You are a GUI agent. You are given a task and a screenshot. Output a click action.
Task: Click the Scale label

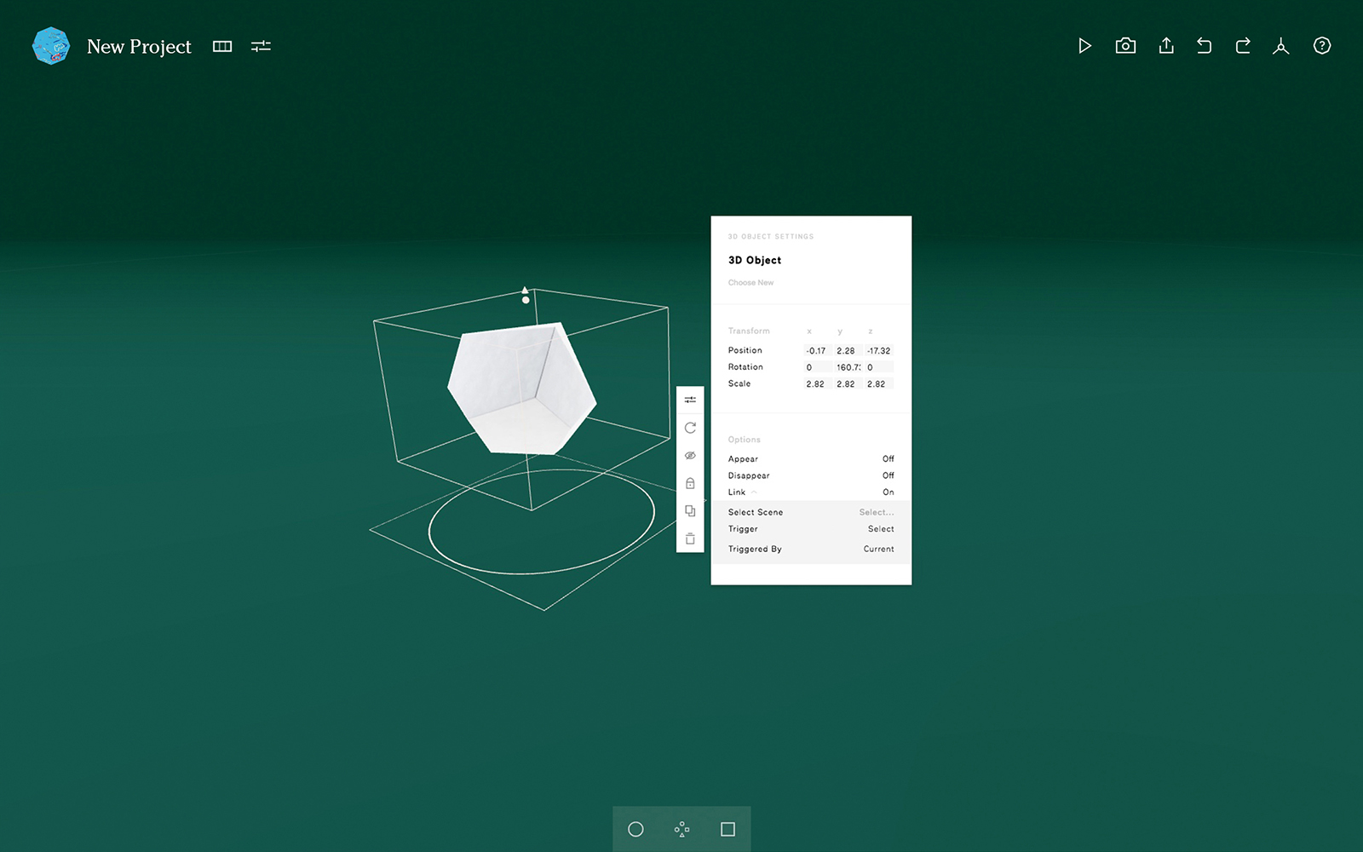(x=739, y=383)
